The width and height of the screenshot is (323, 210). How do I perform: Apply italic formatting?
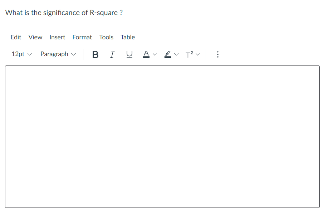tap(112, 54)
